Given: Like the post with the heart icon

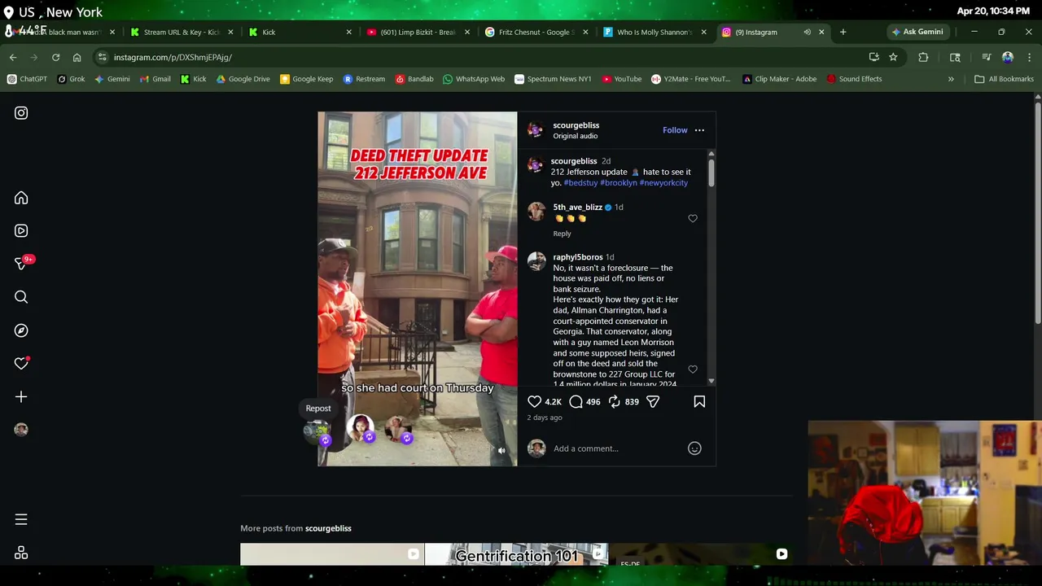Looking at the screenshot, I should (535, 401).
